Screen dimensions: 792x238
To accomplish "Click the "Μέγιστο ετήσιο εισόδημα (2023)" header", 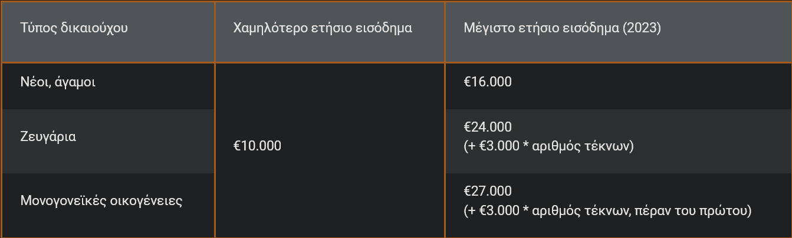I will click(562, 28).
